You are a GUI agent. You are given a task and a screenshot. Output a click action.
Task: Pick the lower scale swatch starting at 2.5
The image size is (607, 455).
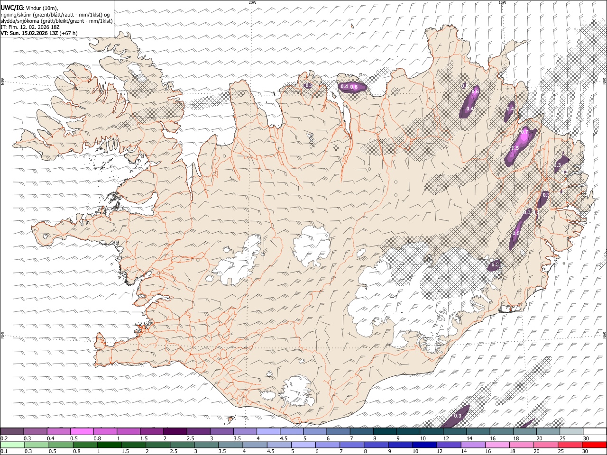click(182, 445)
